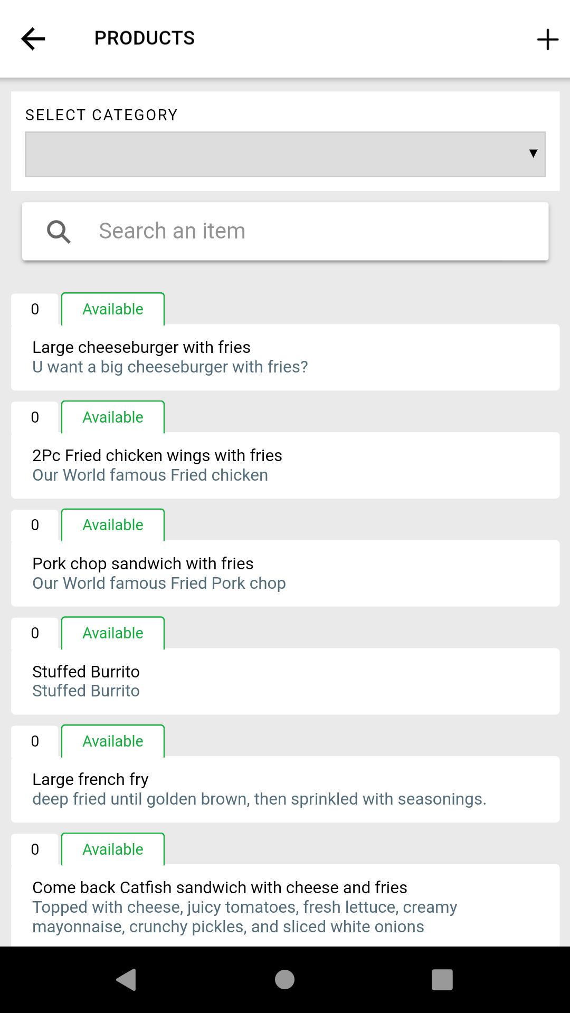The image size is (570, 1013).
Task: Open 2Pc Fried chicken wings with fries
Action: click(285, 465)
